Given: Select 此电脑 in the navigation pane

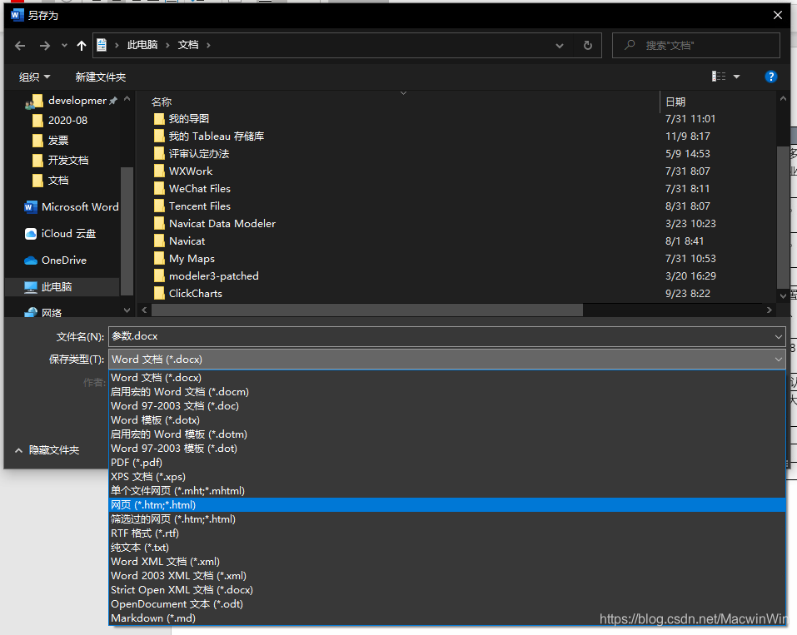Looking at the screenshot, I should [62, 287].
